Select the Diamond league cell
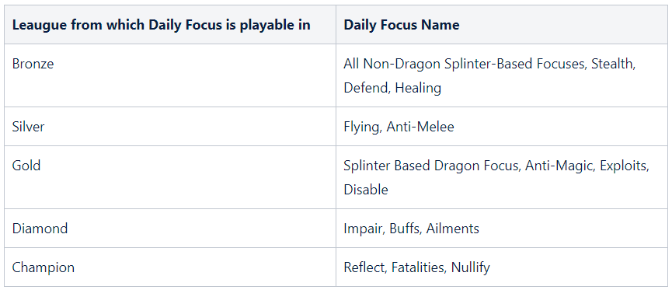The image size is (672, 290). (170, 229)
